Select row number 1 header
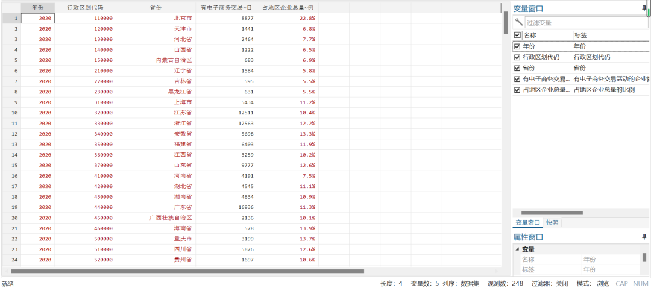The height and width of the screenshot is (288, 651). (x=11, y=18)
